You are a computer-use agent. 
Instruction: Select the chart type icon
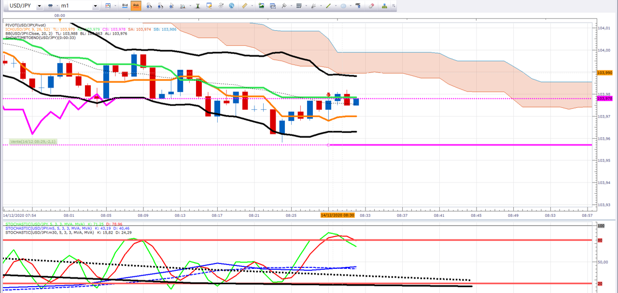click(x=108, y=6)
